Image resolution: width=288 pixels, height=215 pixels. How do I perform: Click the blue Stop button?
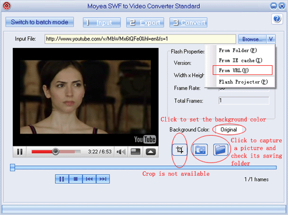(75, 179)
